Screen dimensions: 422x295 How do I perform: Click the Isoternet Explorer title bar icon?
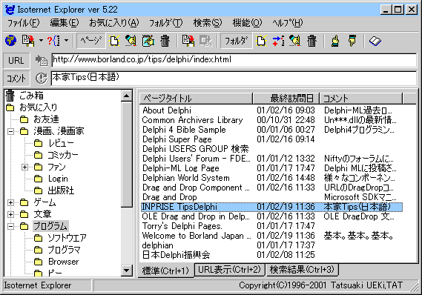pos(10,10)
